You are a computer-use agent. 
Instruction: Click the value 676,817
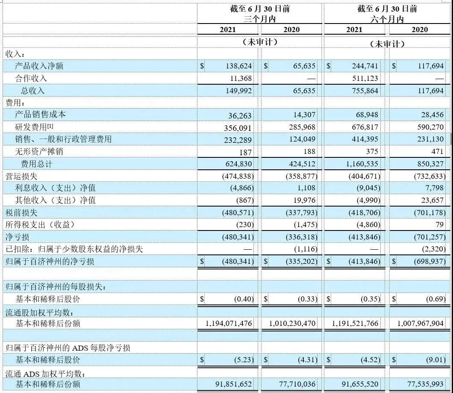(365, 127)
